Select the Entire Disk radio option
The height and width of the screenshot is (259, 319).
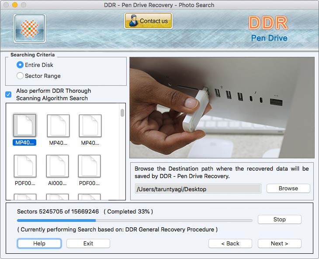(20, 65)
